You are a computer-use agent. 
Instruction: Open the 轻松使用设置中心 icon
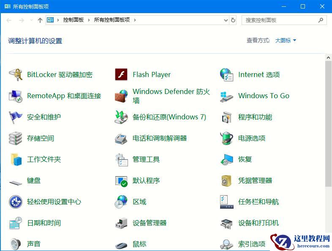[16, 202]
